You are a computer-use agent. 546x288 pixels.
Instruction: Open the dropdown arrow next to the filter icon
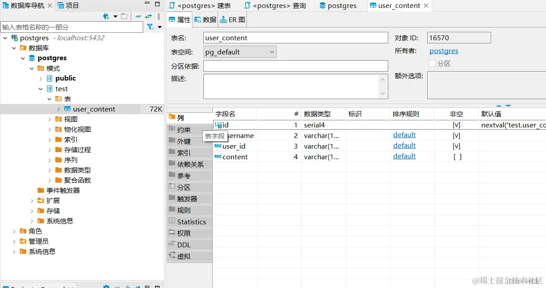160,27
